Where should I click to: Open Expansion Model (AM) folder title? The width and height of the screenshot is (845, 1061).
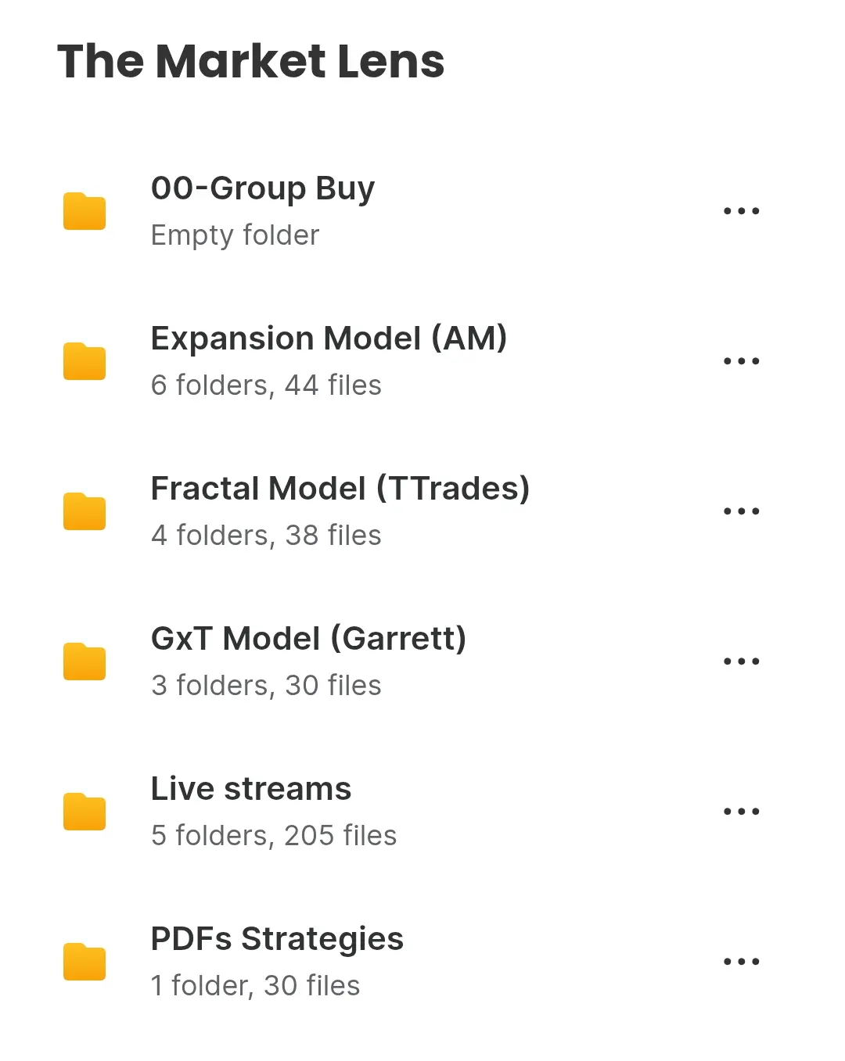tap(329, 339)
